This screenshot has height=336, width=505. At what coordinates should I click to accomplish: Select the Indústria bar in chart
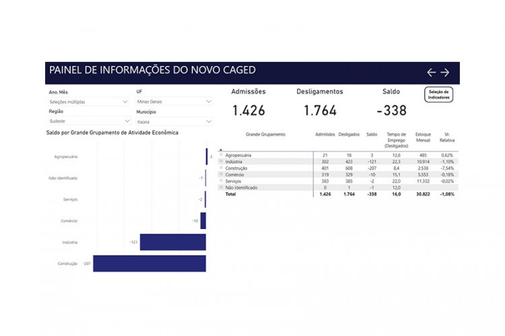point(172,242)
